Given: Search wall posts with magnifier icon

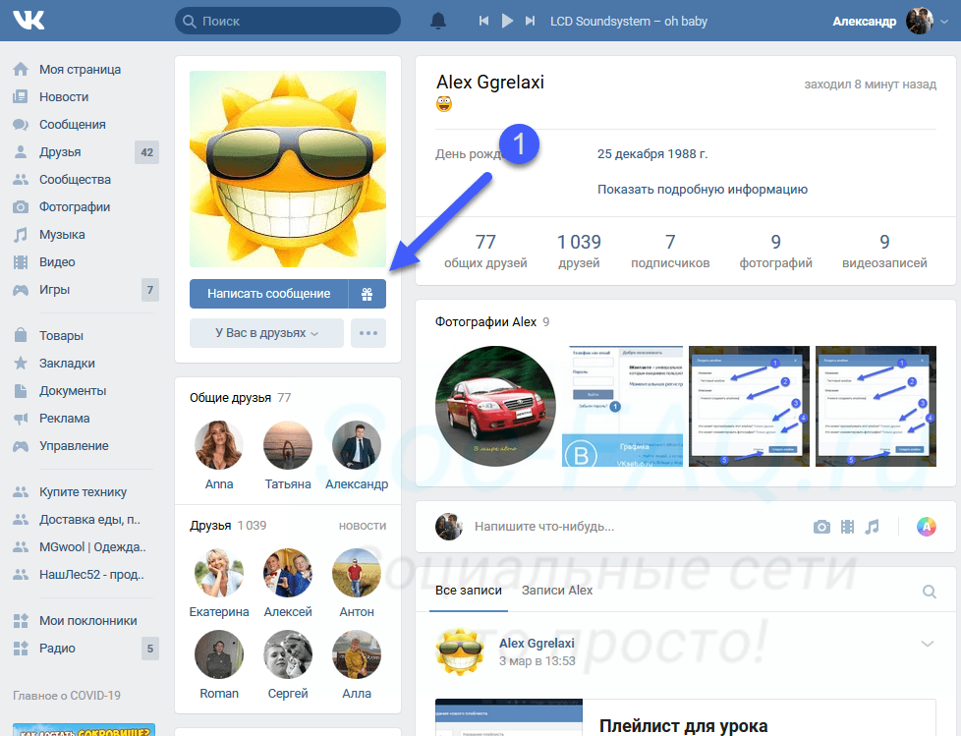Looking at the screenshot, I should tap(930, 592).
